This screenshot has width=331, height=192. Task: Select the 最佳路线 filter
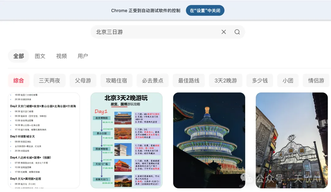click(x=189, y=80)
